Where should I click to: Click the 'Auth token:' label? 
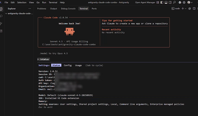(x=45, y=80)
